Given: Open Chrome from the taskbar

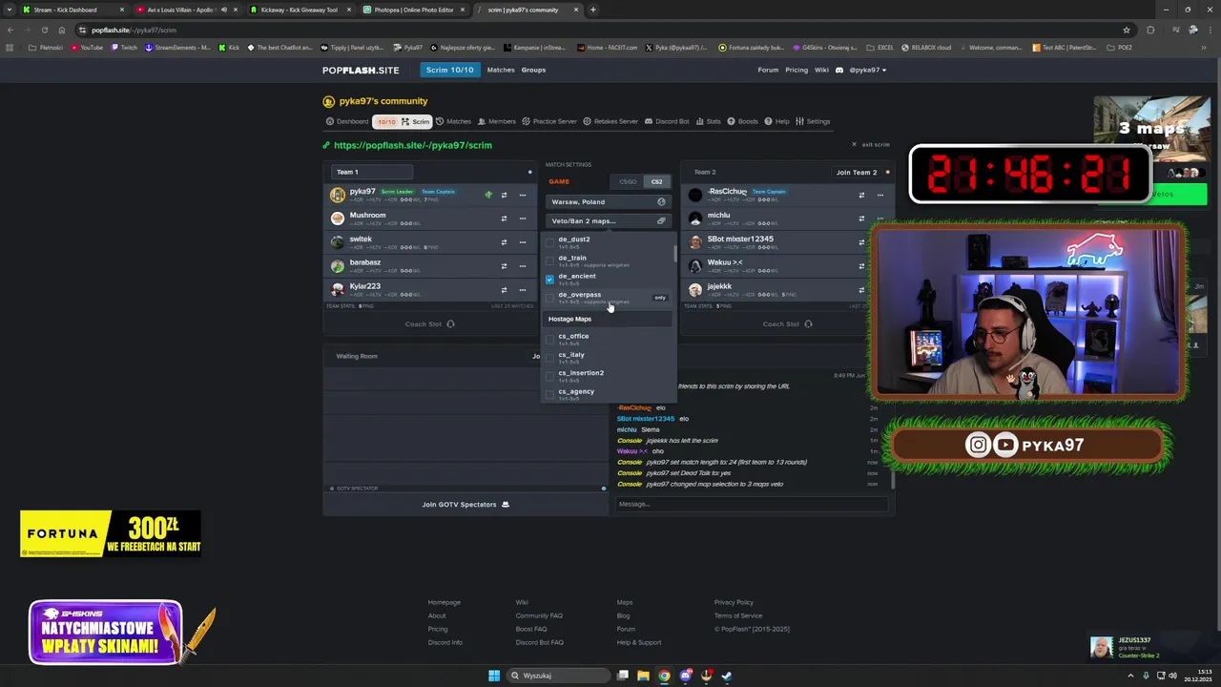Looking at the screenshot, I should [664, 676].
